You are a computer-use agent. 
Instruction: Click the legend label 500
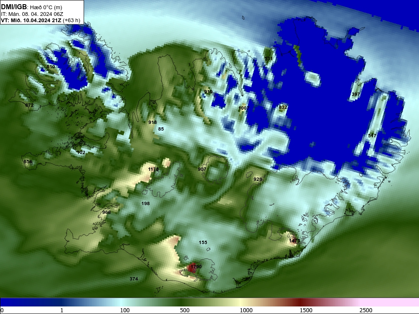185,310
